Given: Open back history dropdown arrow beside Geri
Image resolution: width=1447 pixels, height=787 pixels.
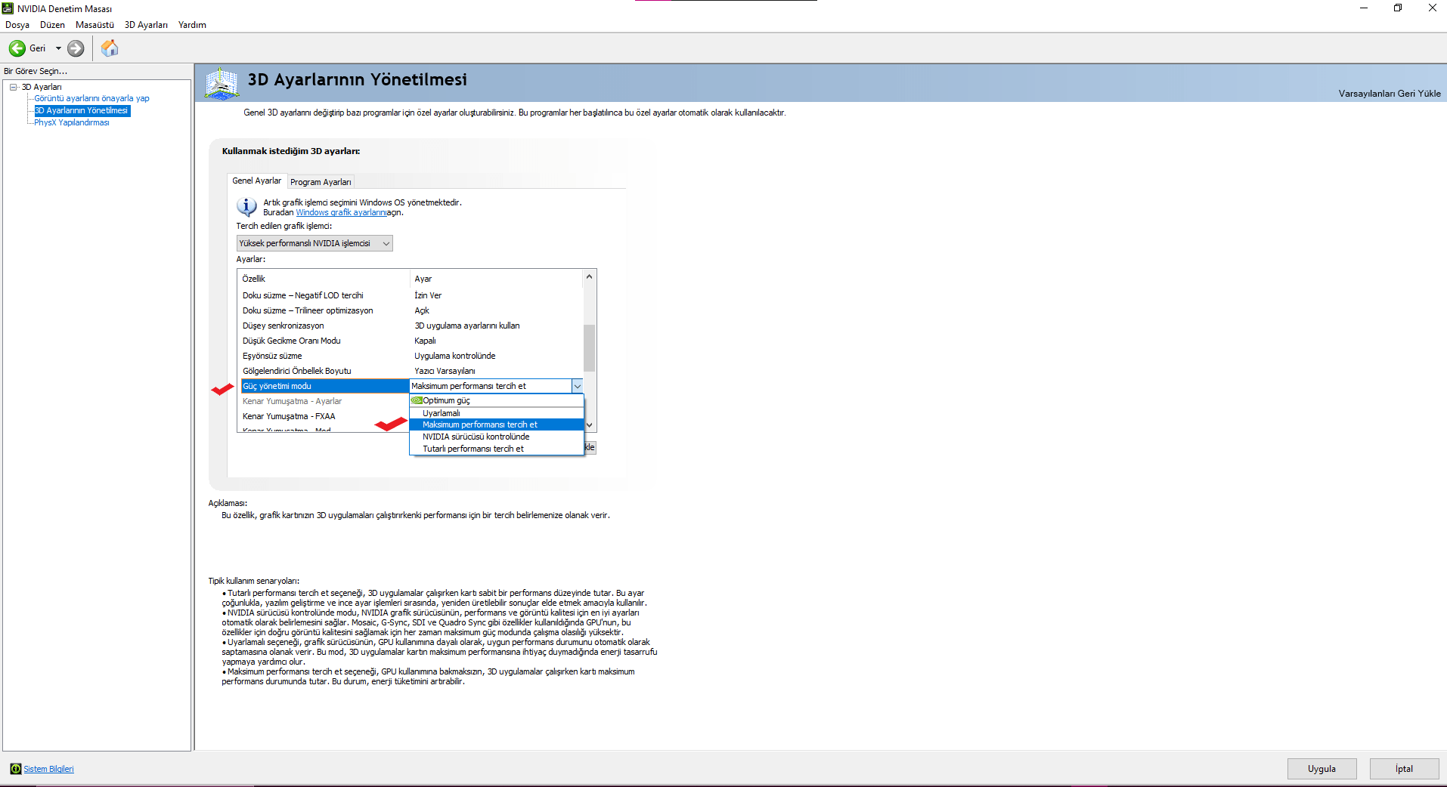Looking at the screenshot, I should (58, 48).
